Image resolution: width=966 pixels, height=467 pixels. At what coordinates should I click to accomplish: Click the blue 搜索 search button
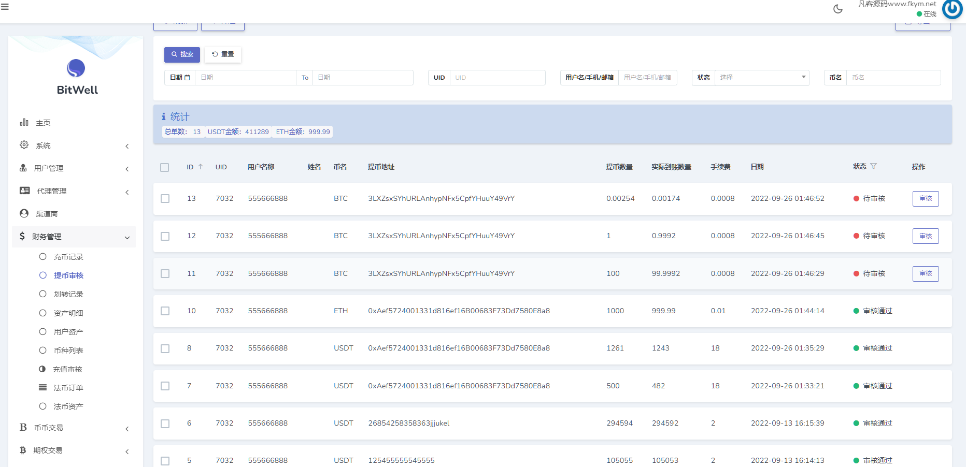(x=182, y=54)
